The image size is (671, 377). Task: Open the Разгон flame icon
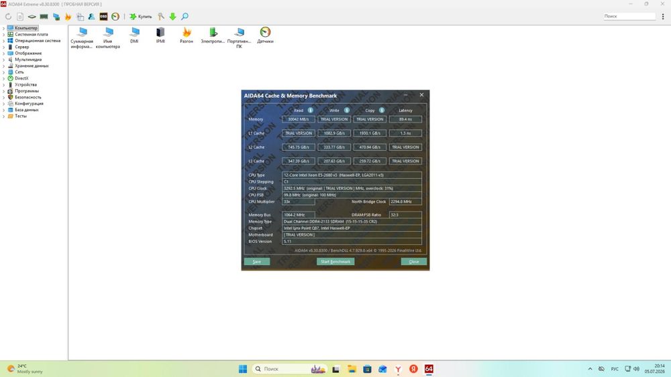click(187, 35)
